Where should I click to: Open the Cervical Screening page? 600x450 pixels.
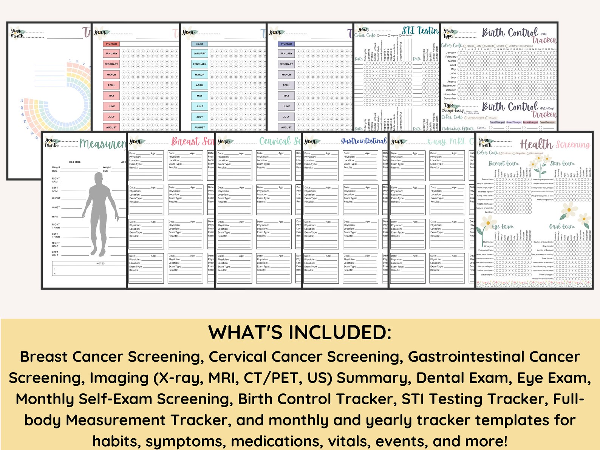(258, 210)
